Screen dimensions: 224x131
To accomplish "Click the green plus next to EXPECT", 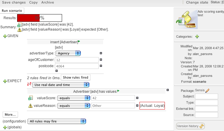I will coord(5,81).
